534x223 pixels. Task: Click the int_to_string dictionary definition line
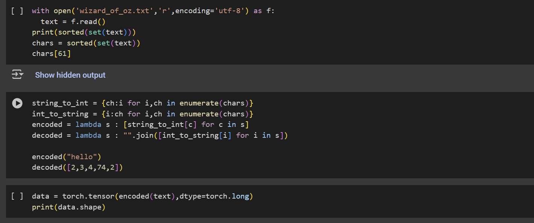(143, 114)
